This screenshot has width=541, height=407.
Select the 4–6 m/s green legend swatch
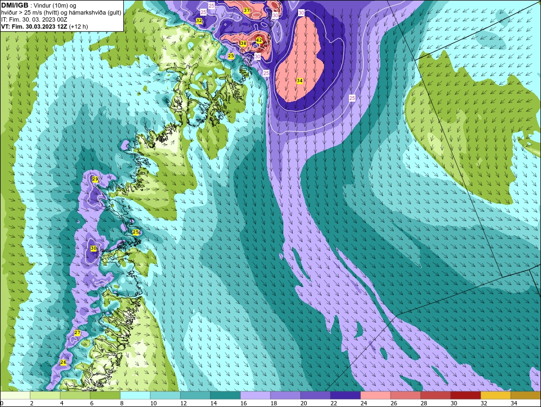75,395
